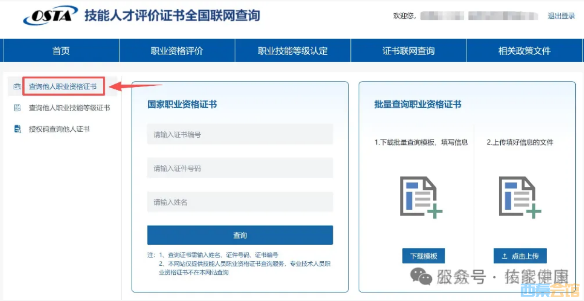Click the OSTA logo in header
Image resolution: width=584 pixels, height=301 pixels.
pos(50,16)
